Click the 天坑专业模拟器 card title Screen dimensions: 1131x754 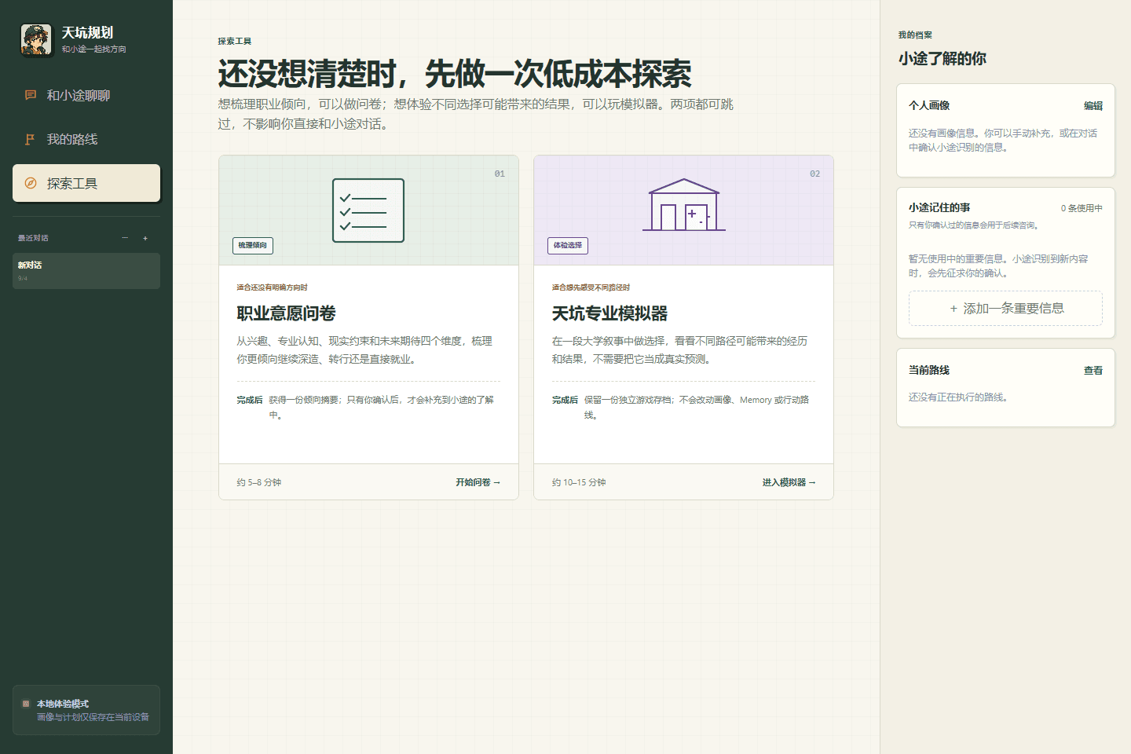pyautogui.click(x=609, y=313)
